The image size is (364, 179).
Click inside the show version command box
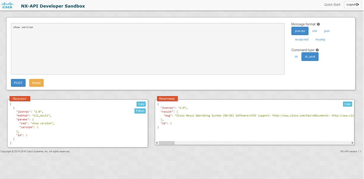[x=148, y=49]
